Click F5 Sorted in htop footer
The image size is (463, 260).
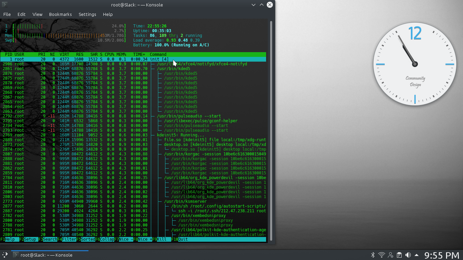(x=88, y=239)
